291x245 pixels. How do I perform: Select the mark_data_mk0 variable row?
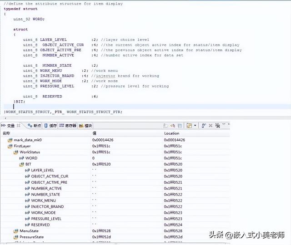115,140
